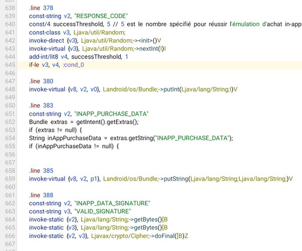Click the ".line 385" directive
The height and width of the screenshot is (251, 302).
click(x=41, y=171)
